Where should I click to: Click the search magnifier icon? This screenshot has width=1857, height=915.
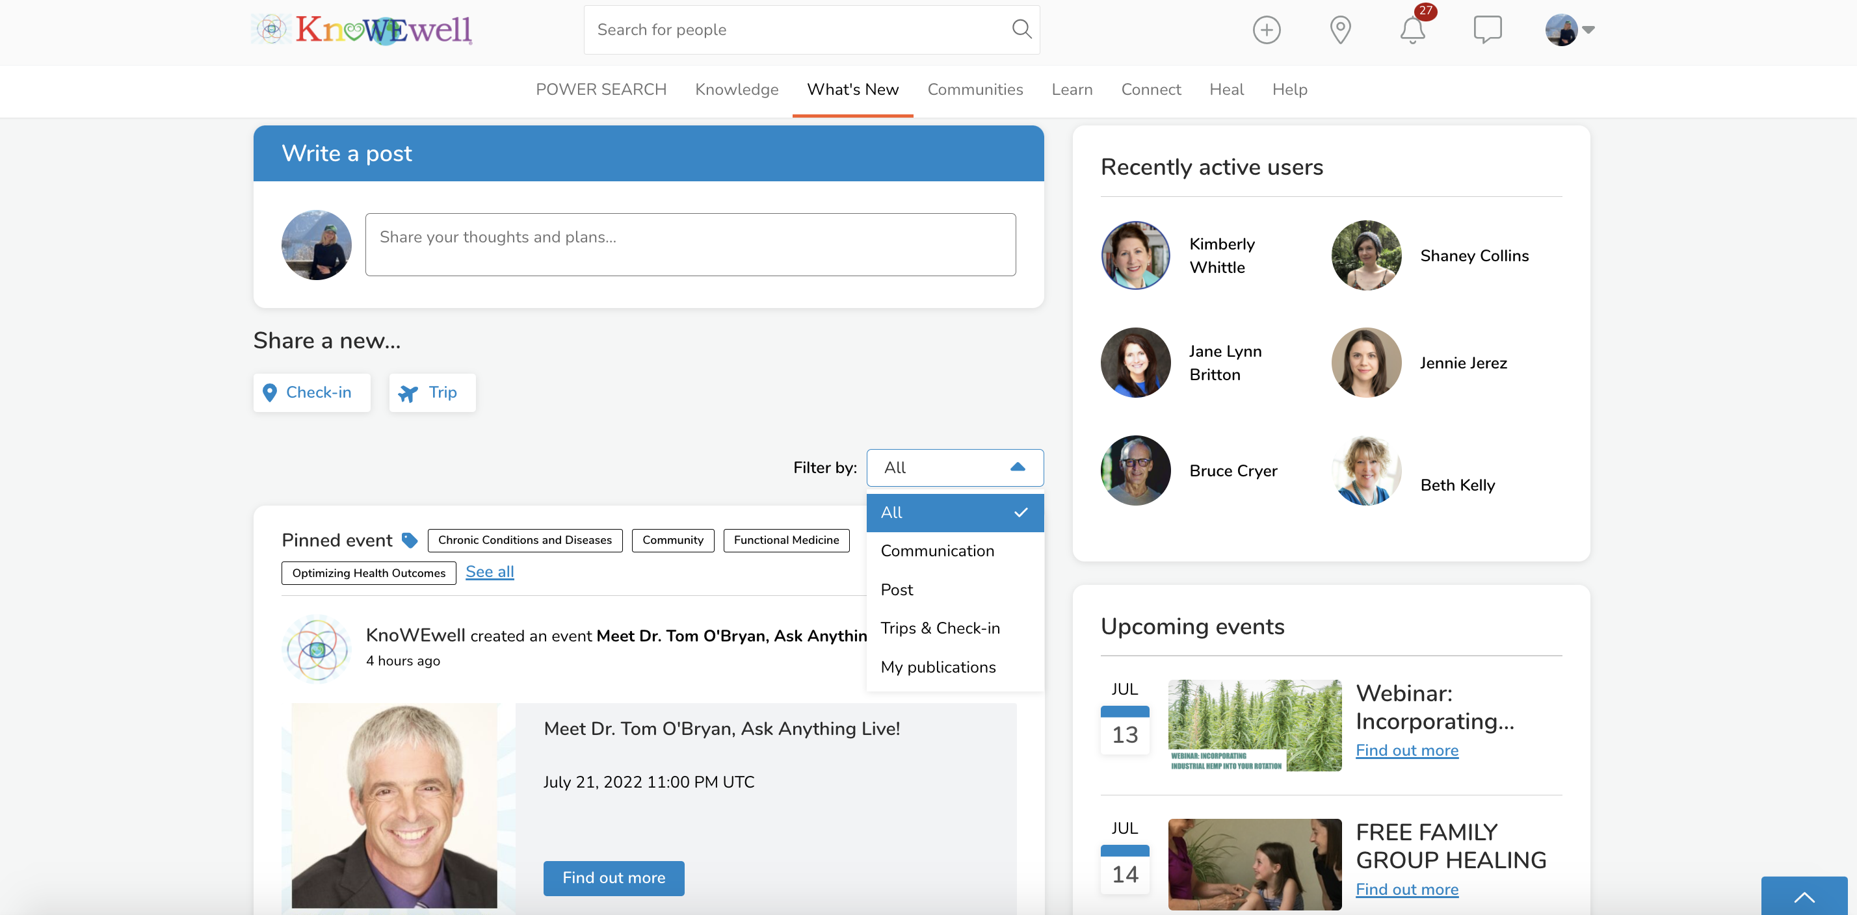point(1021,29)
